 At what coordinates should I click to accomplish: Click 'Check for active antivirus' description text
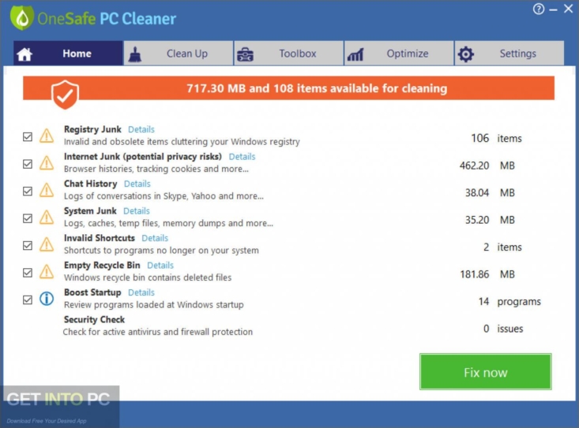[x=158, y=332]
